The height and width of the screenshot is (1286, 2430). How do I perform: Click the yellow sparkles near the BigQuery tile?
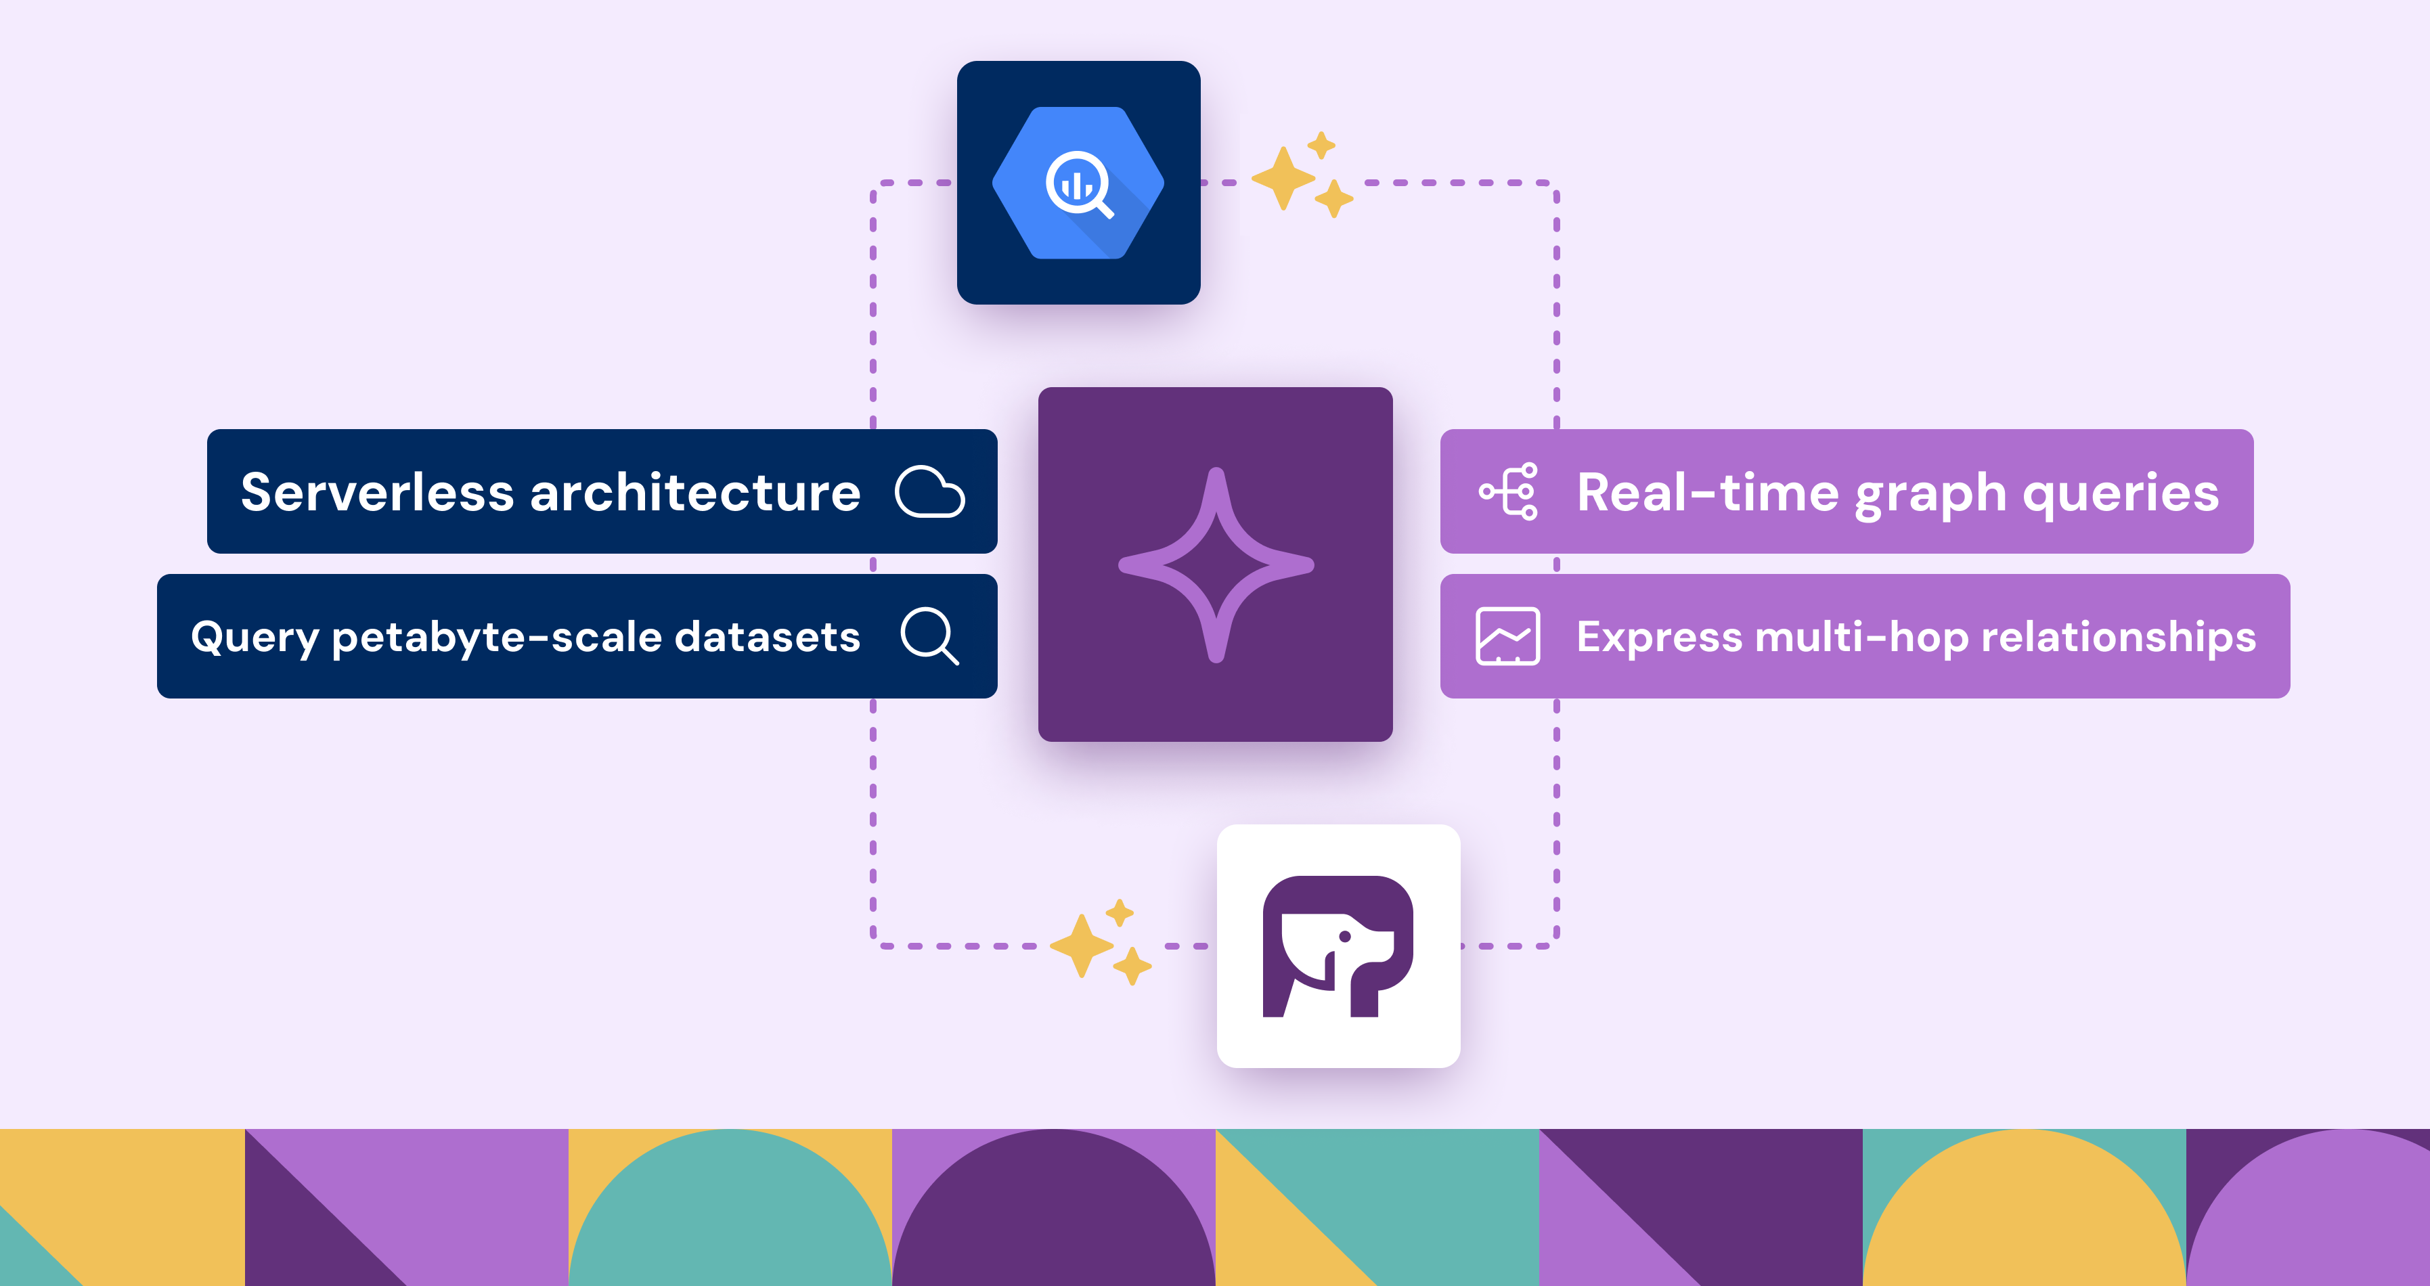tap(1303, 175)
